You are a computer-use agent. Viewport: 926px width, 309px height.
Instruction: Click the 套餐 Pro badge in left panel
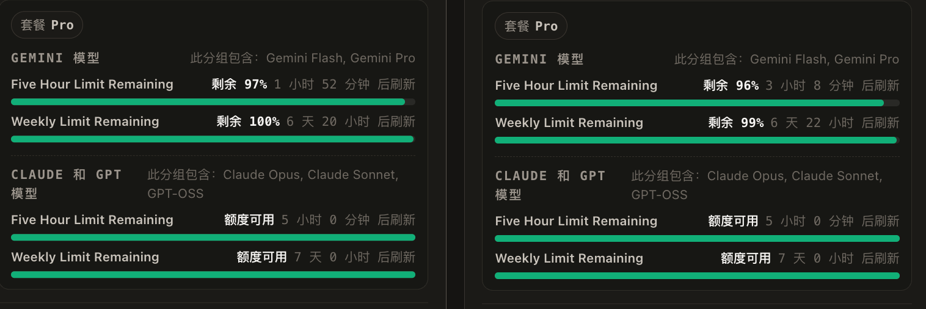(47, 25)
